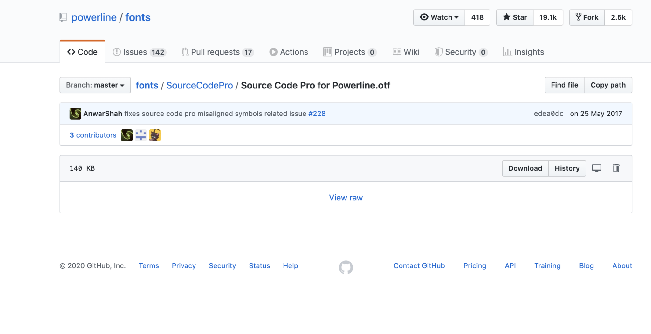The width and height of the screenshot is (651, 334).
Task: Open the About footer link
Action: [622, 266]
